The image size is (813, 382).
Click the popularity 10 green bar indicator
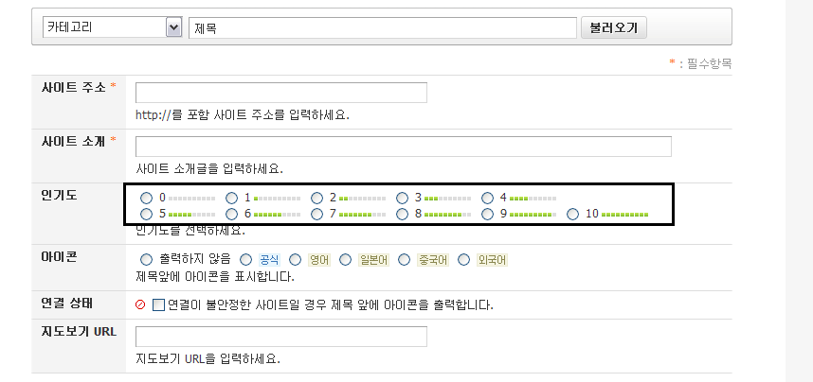(625, 215)
